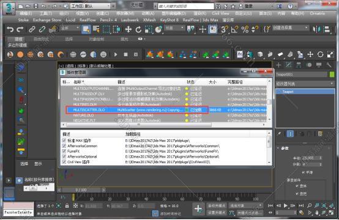Click the Undo arrow in main toolbar
339x220 pixels.
(10, 29)
